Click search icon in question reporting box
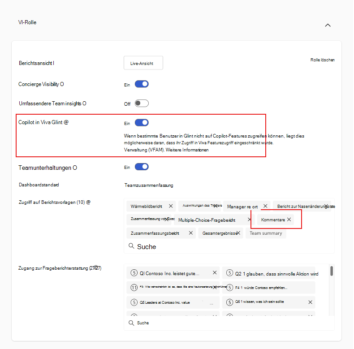 tap(131, 323)
